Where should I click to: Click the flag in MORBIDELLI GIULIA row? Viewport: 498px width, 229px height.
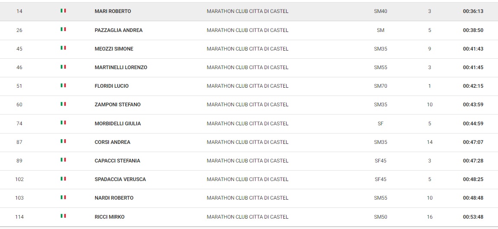pos(63,123)
